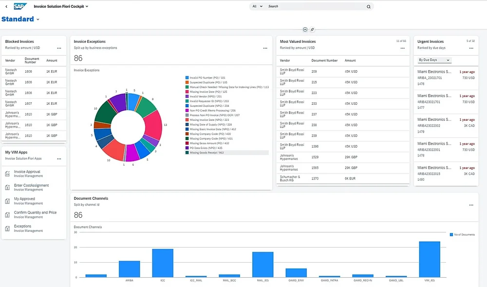Focus the Search input field
Viewport: 487px width, 287px height.
[315, 6]
